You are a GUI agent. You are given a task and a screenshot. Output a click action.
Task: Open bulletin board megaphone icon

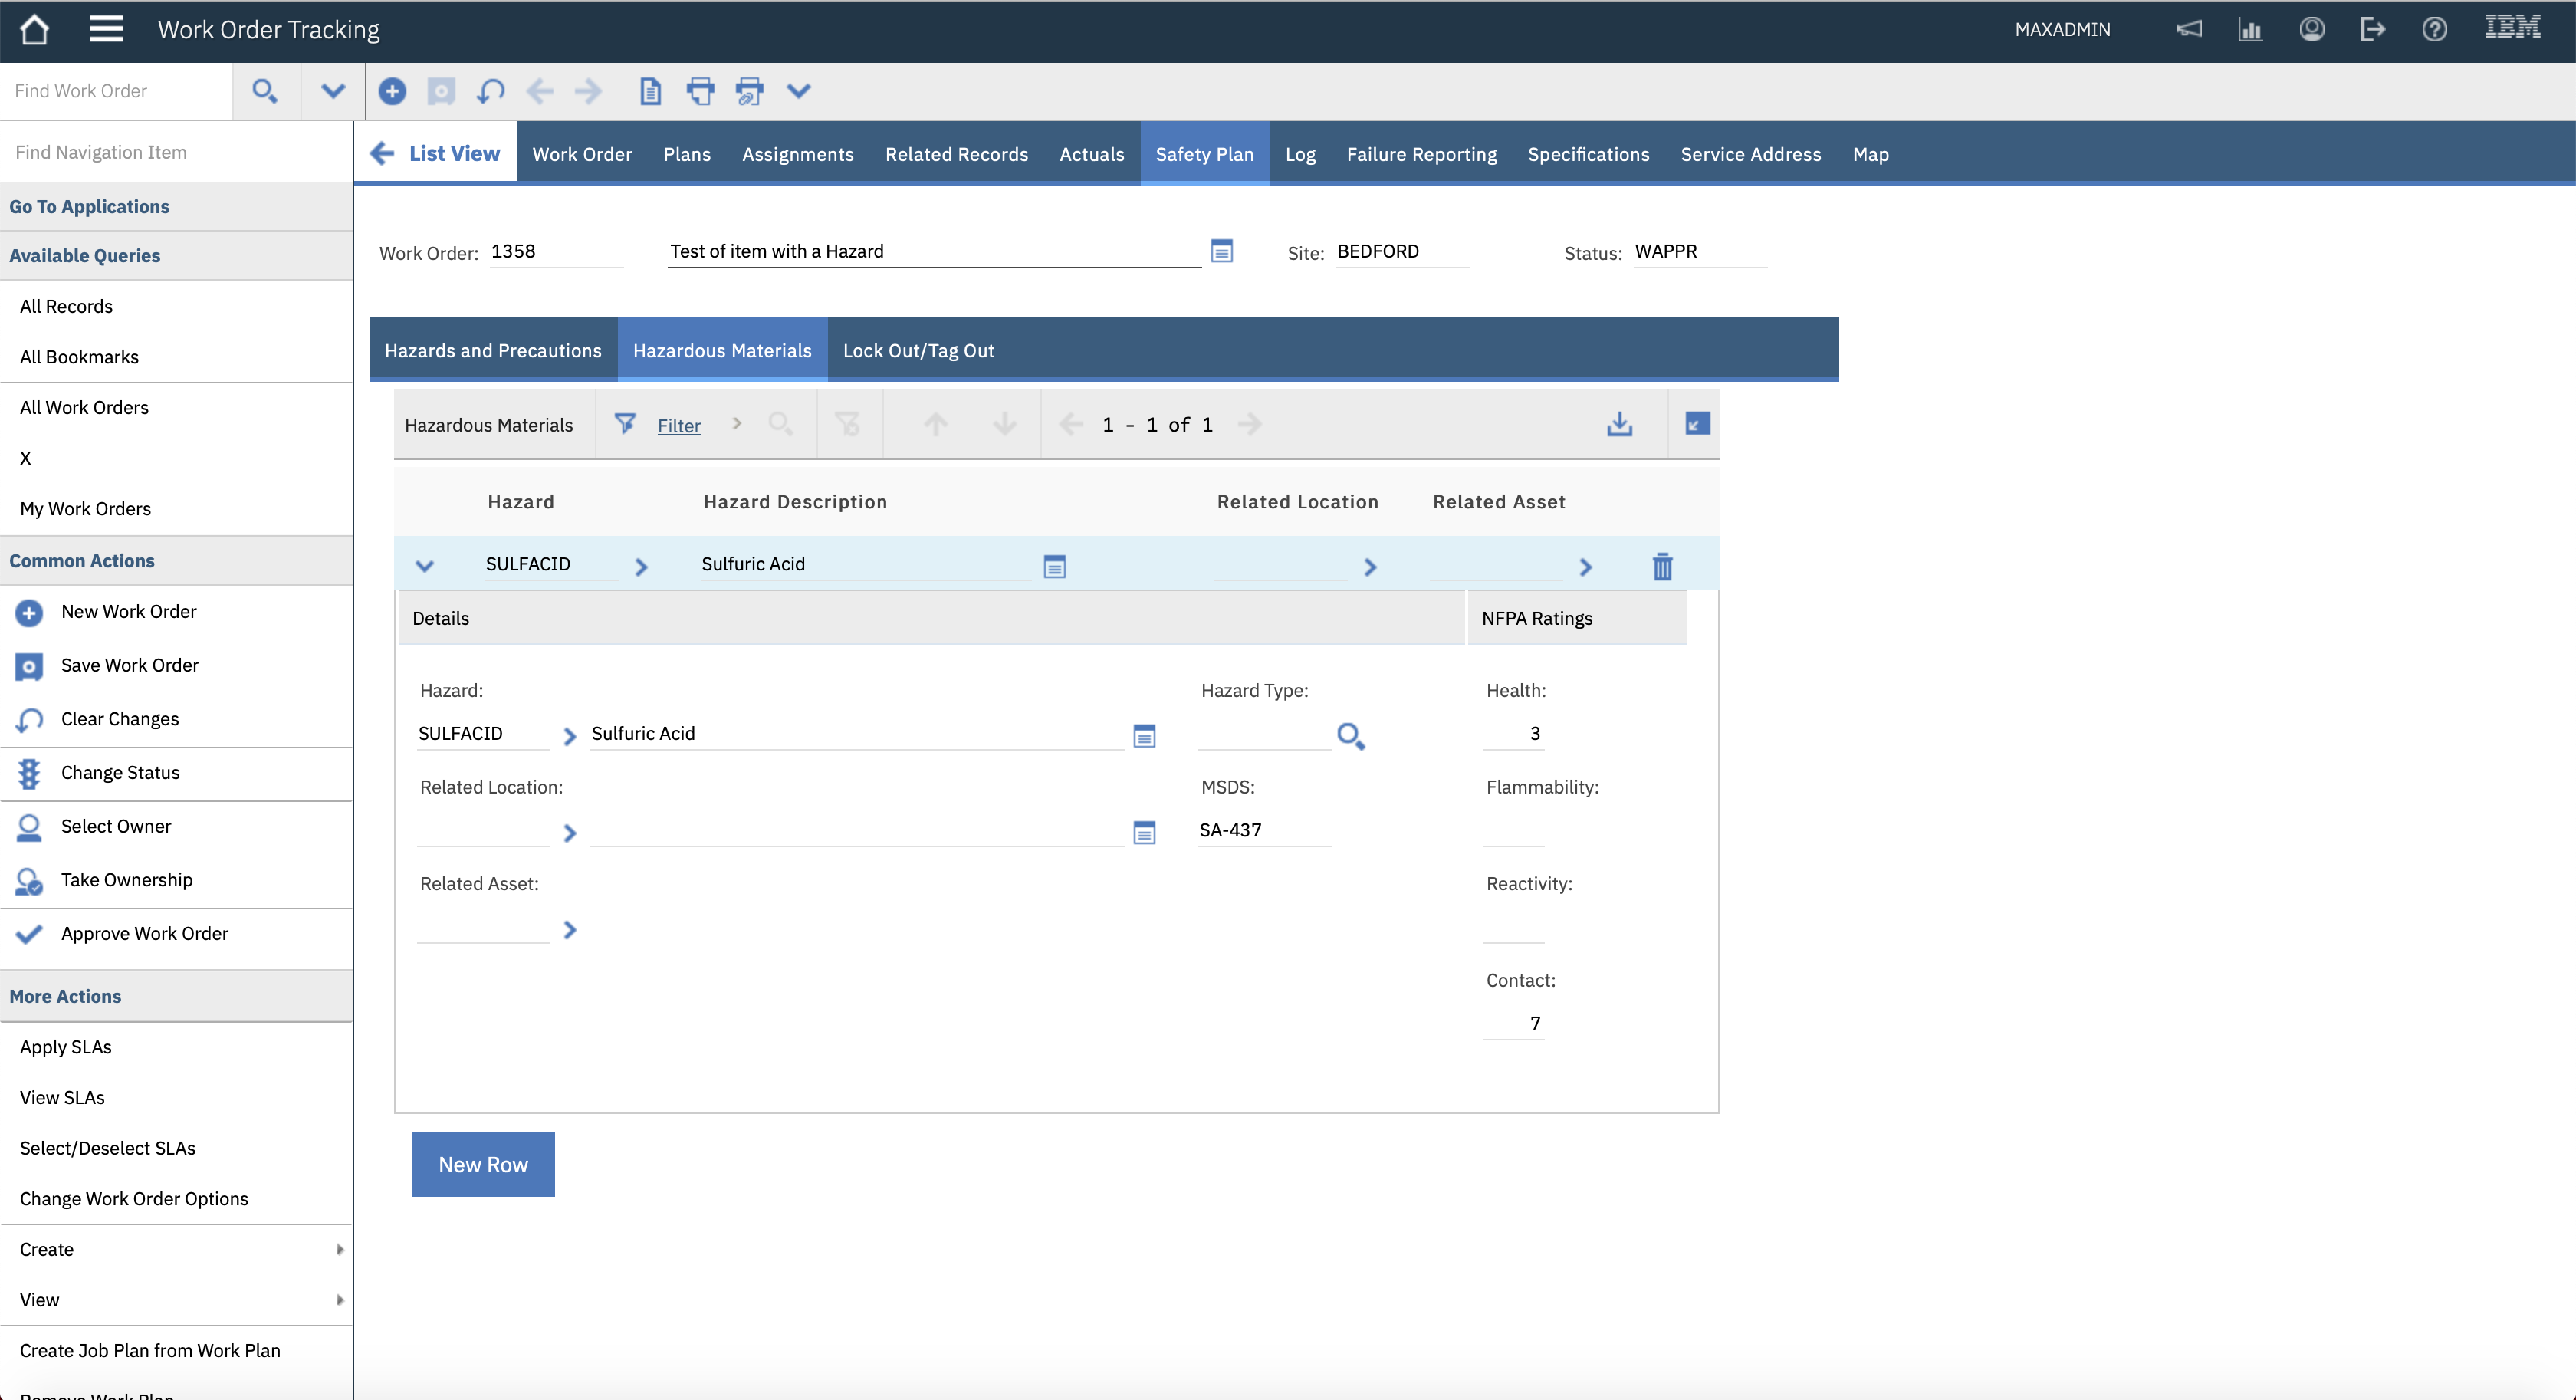[2189, 30]
